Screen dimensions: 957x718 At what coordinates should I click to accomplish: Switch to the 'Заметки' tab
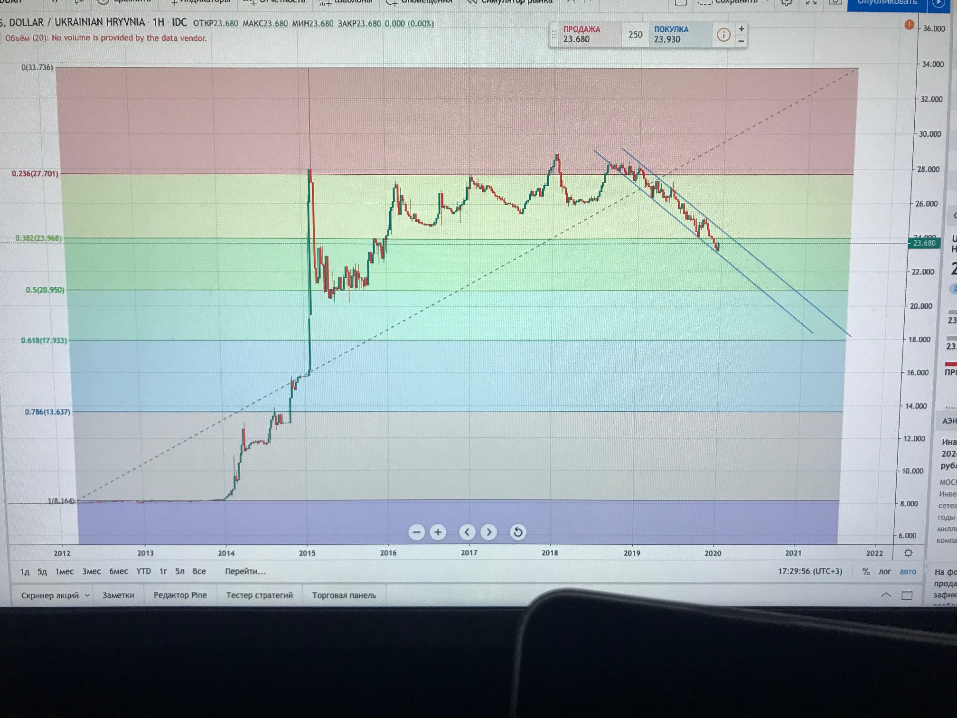click(x=118, y=595)
